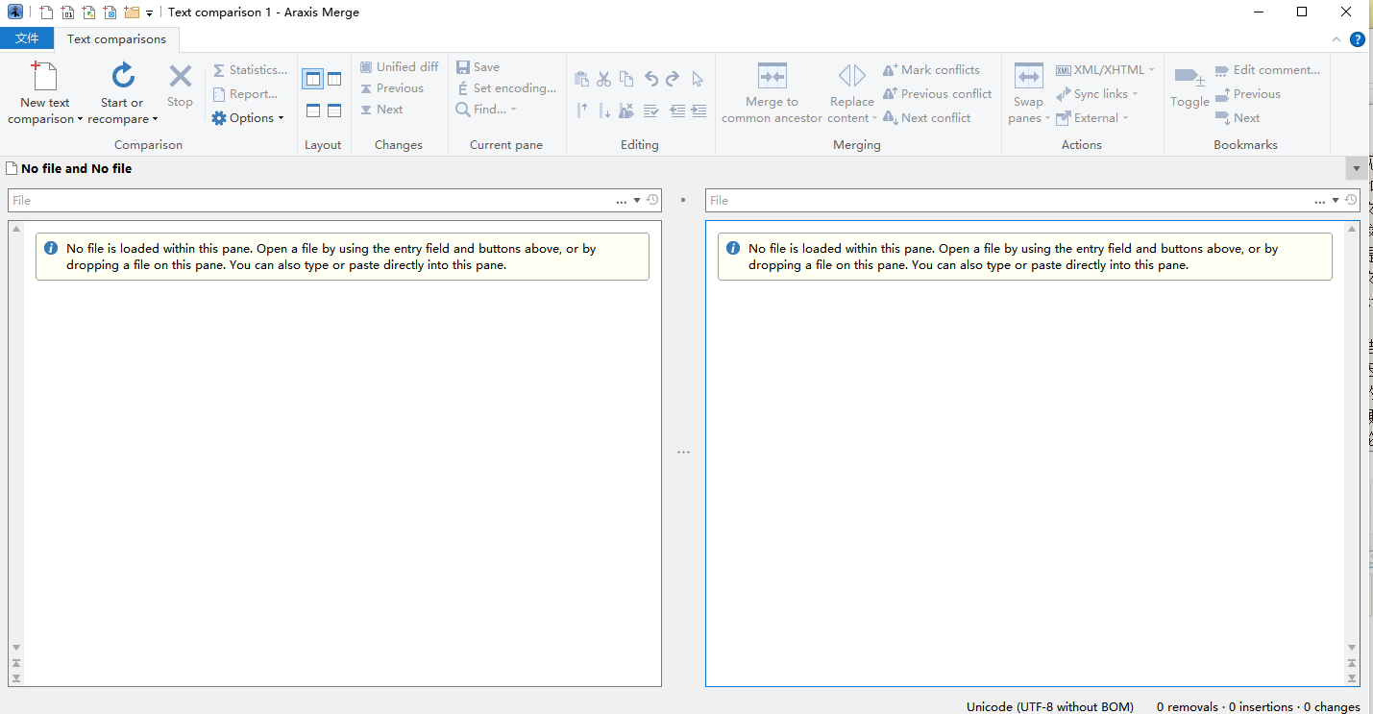
Task: Expand the quick access toolbar customize arrow
Action: point(150,13)
